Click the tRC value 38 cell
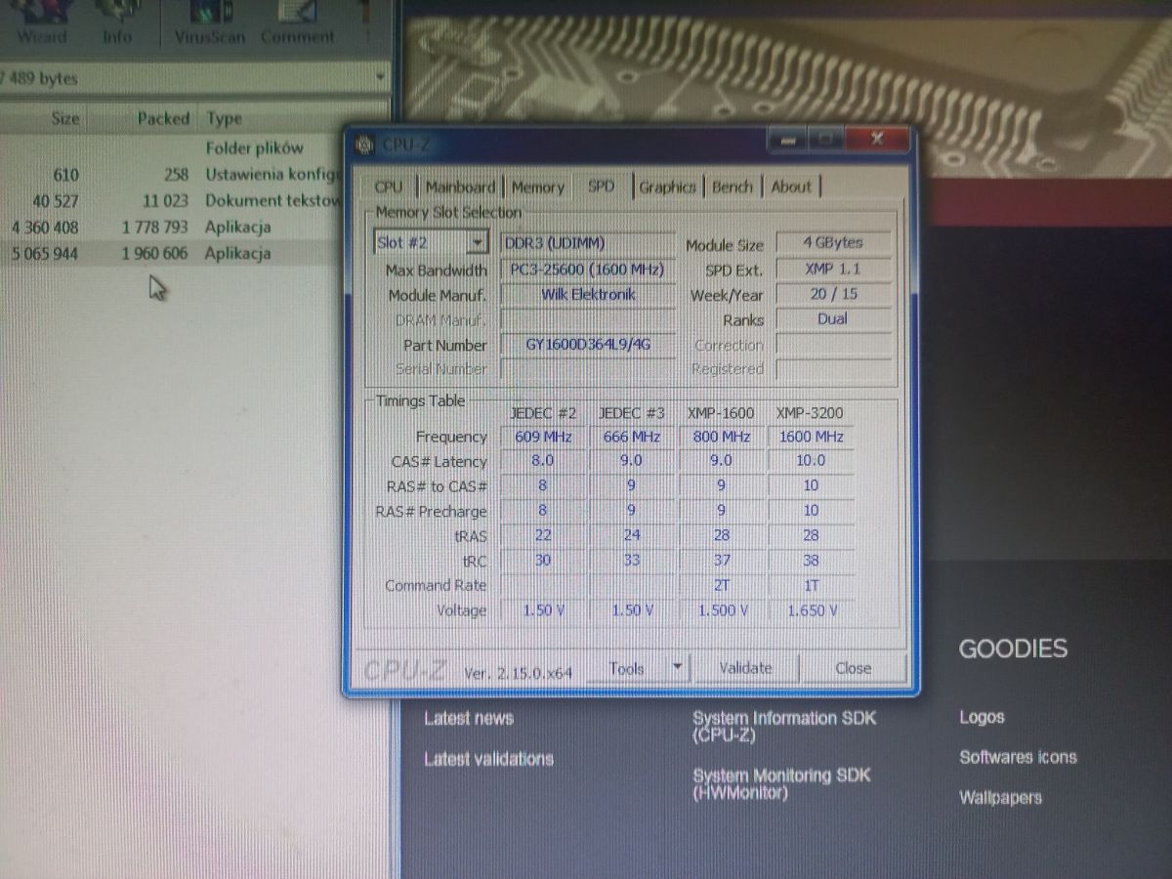Screen dimensions: 1172x879 coord(811,561)
